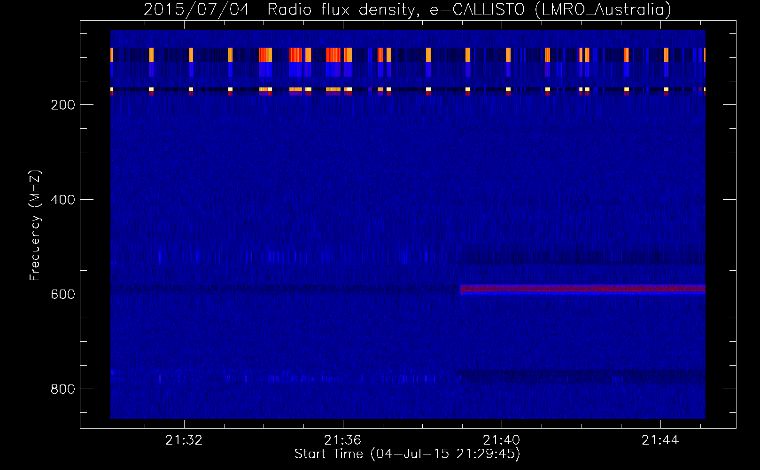Click the 21:32 time tick label

pos(184,440)
